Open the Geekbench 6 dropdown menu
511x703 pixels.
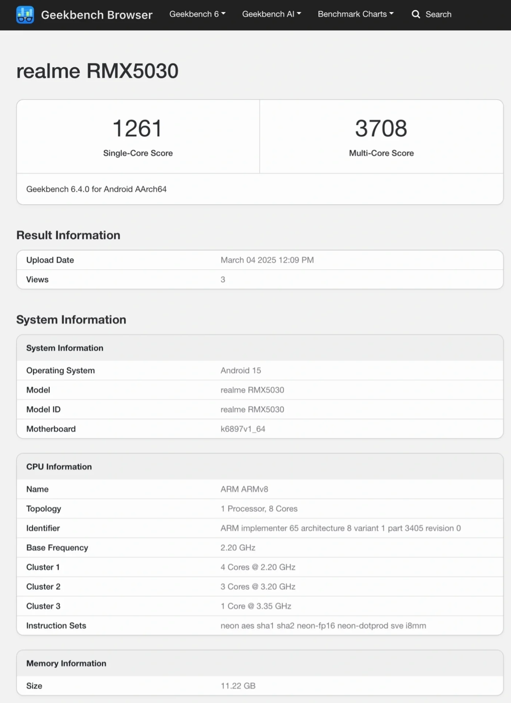(197, 14)
